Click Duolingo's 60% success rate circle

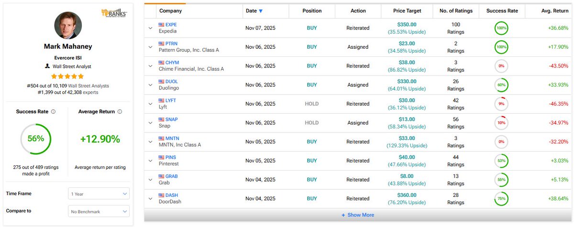501,85
